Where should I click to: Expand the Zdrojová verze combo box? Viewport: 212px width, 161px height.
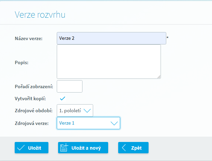click(x=88, y=123)
